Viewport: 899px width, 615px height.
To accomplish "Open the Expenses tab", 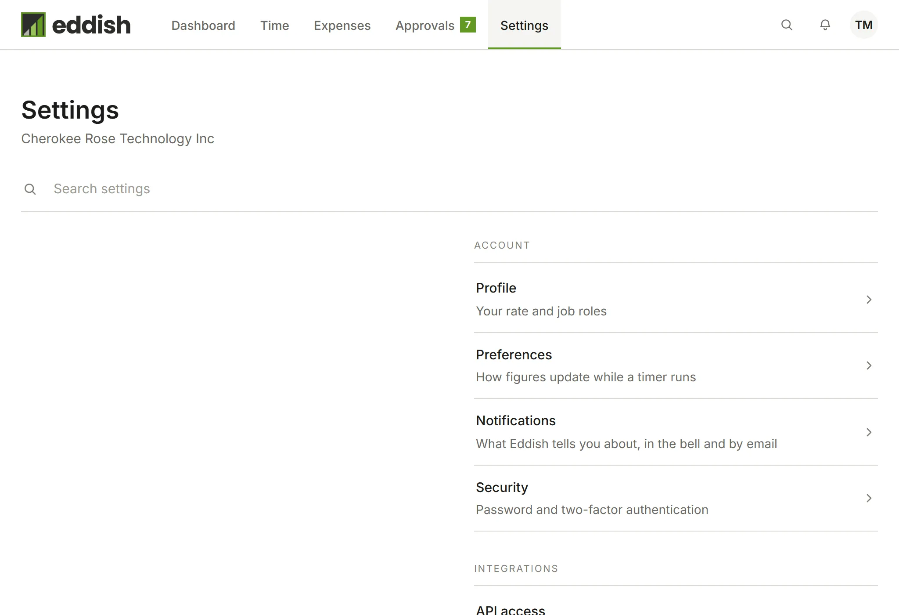I will 342,25.
